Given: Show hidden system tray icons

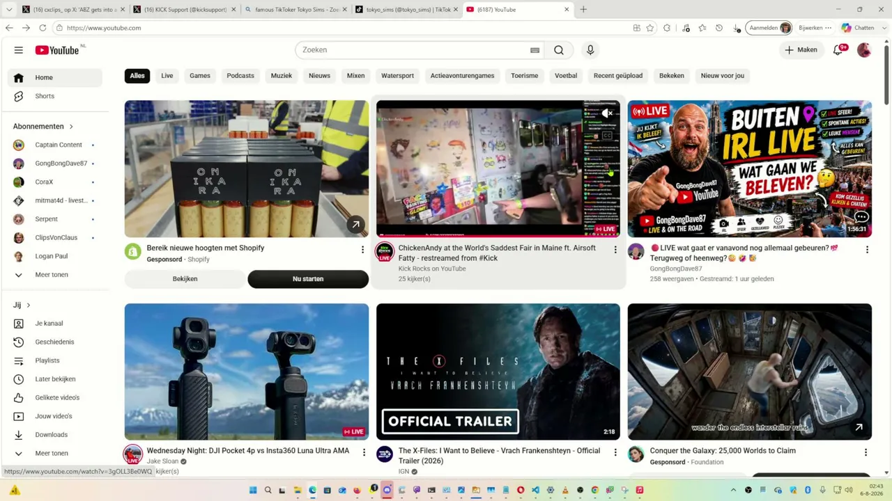Looking at the screenshot, I should [733, 491].
